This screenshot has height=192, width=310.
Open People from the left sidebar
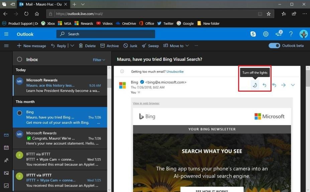(6, 160)
